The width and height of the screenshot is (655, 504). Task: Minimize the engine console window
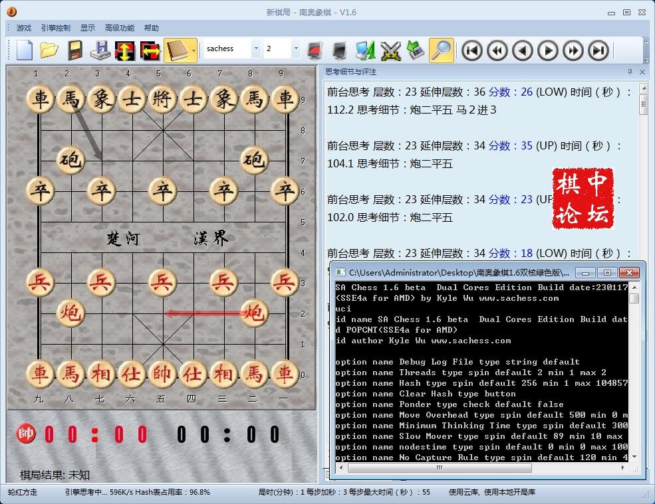pos(586,273)
